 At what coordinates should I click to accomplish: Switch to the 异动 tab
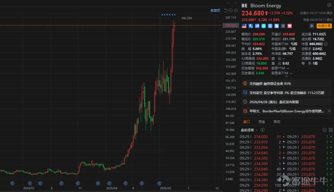click(x=277, y=122)
